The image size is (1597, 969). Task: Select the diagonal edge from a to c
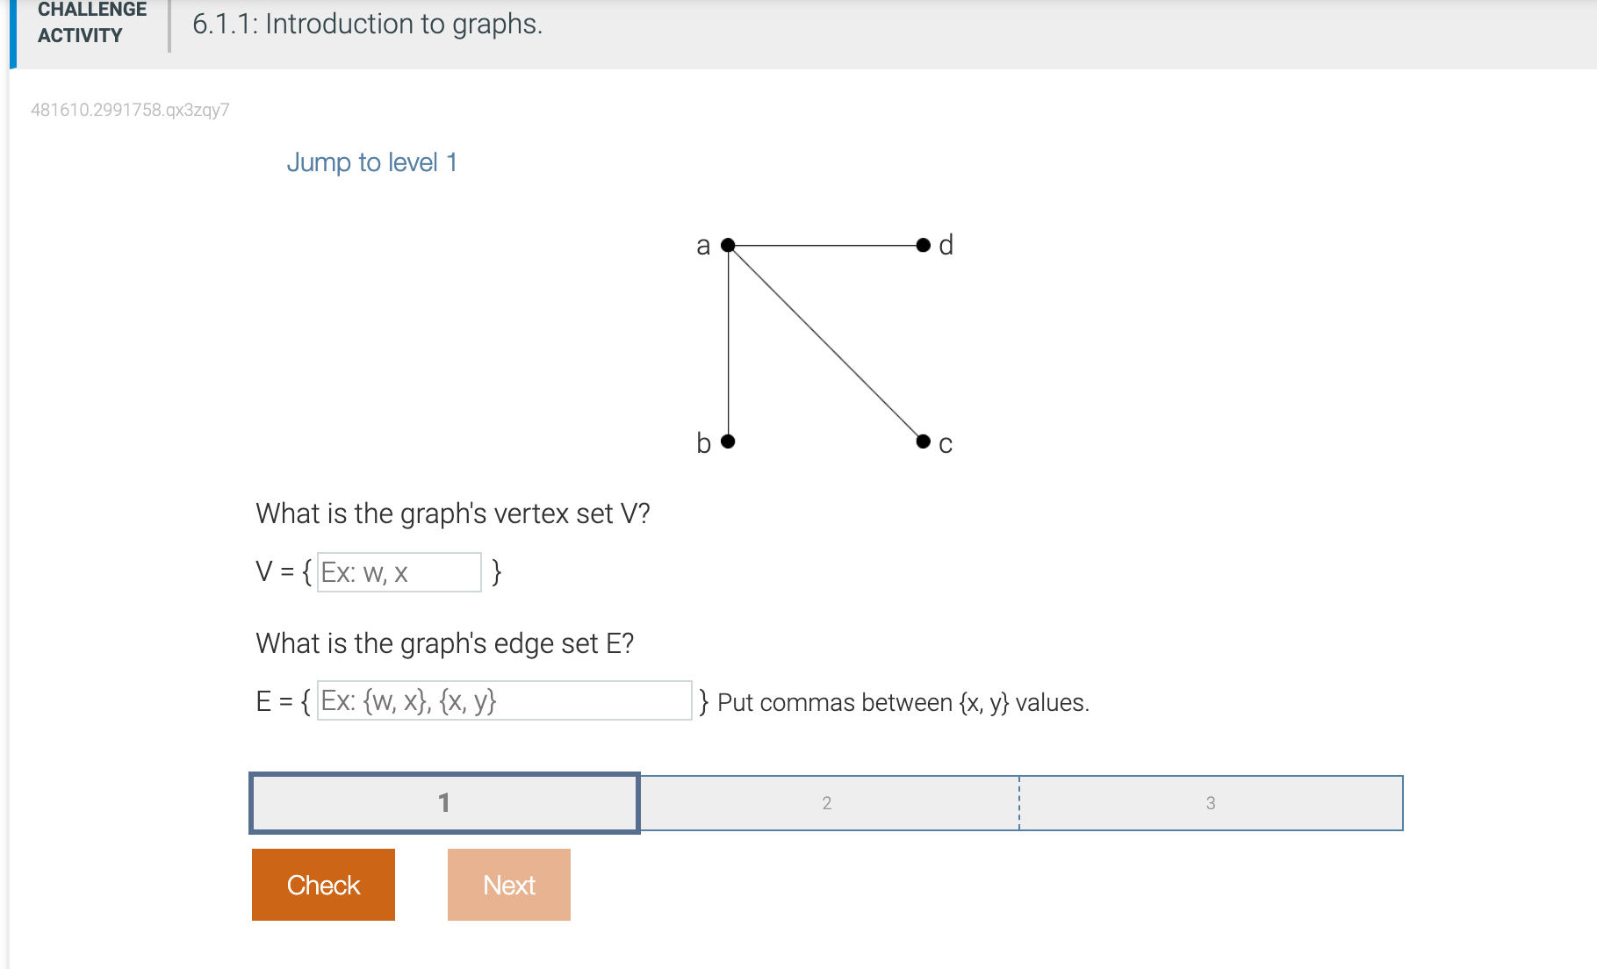click(x=825, y=342)
